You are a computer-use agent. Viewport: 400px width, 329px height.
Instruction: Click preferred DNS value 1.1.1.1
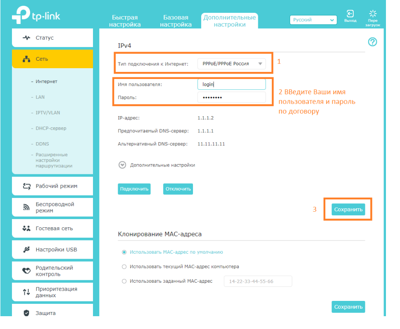pos(205,131)
